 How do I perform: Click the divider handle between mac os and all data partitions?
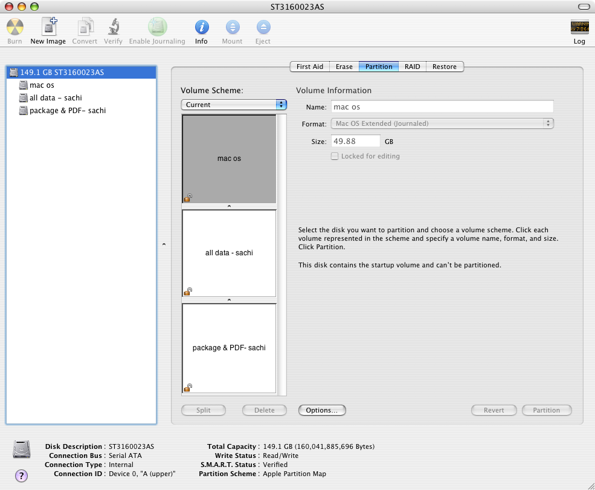pyautogui.click(x=229, y=206)
